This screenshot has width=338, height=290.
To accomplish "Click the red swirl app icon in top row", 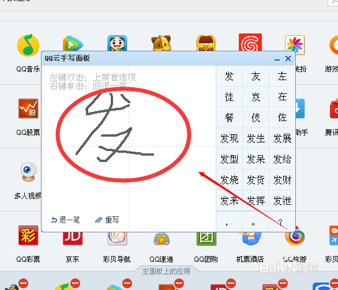I will [x=250, y=42].
